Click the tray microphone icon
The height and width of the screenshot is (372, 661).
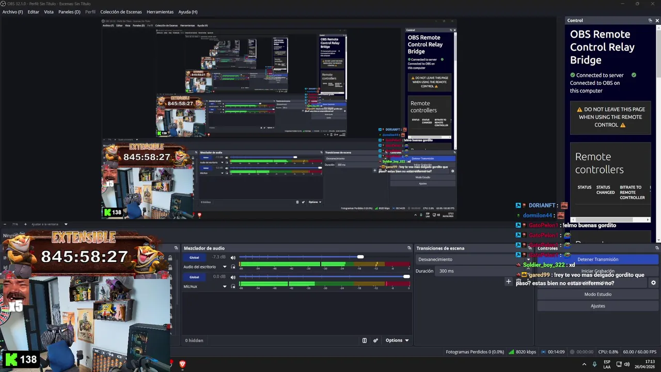tap(594, 364)
